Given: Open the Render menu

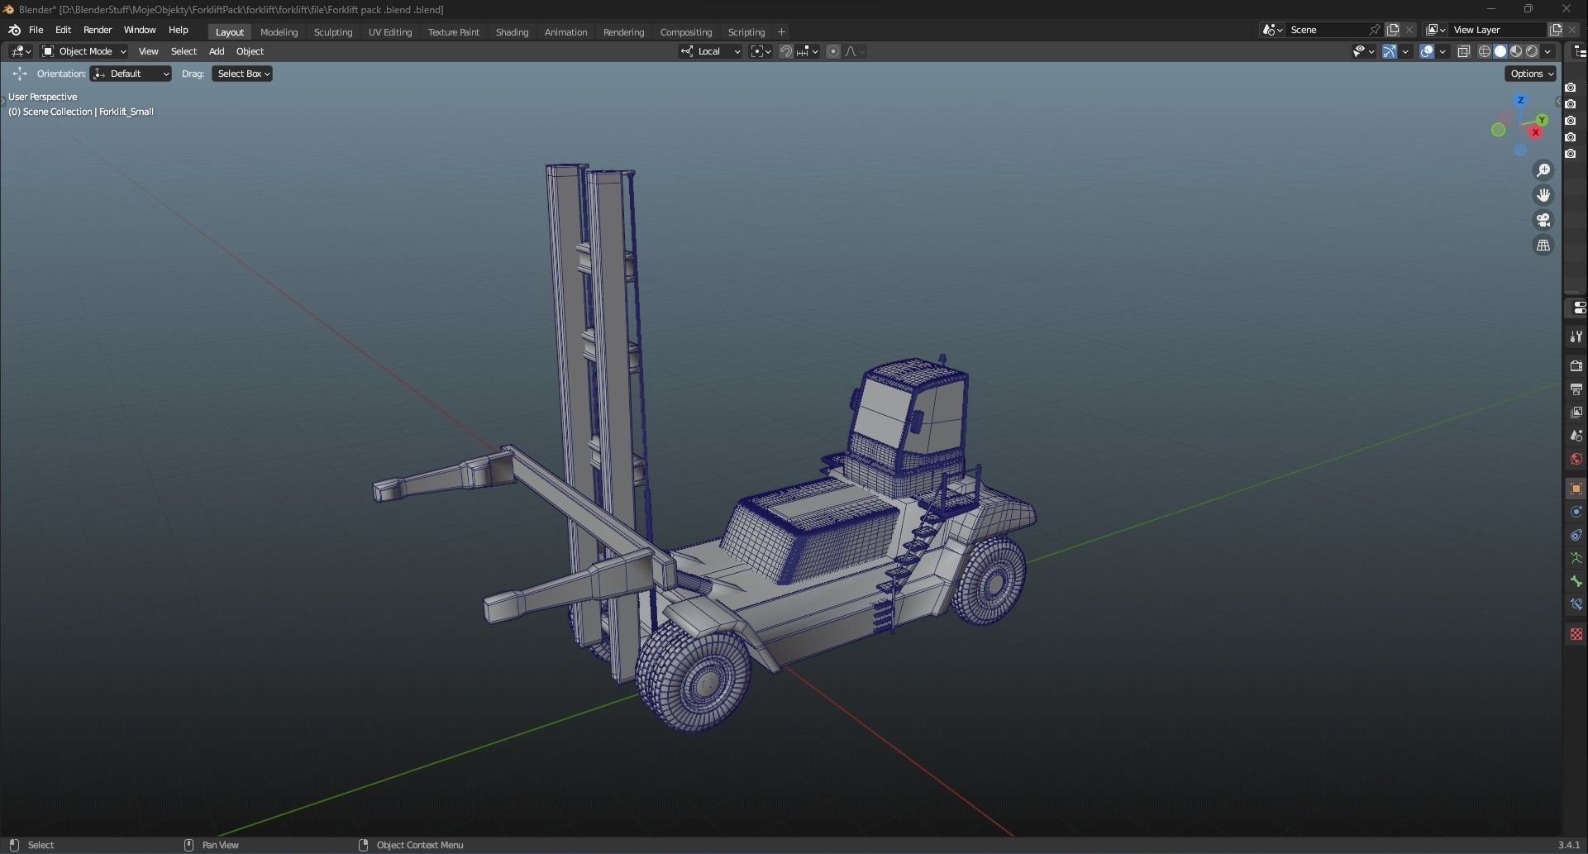Looking at the screenshot, I should (98, 30).
